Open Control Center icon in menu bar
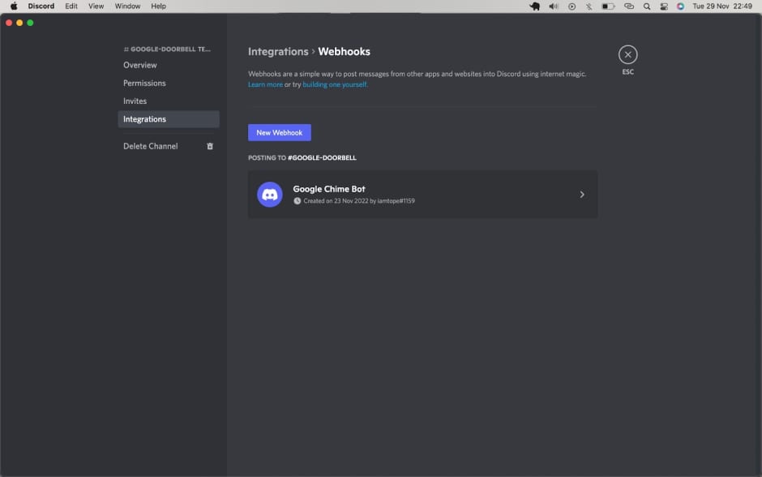Image resolution: width=762 pixels, height=477 pixels. [664, 6]
